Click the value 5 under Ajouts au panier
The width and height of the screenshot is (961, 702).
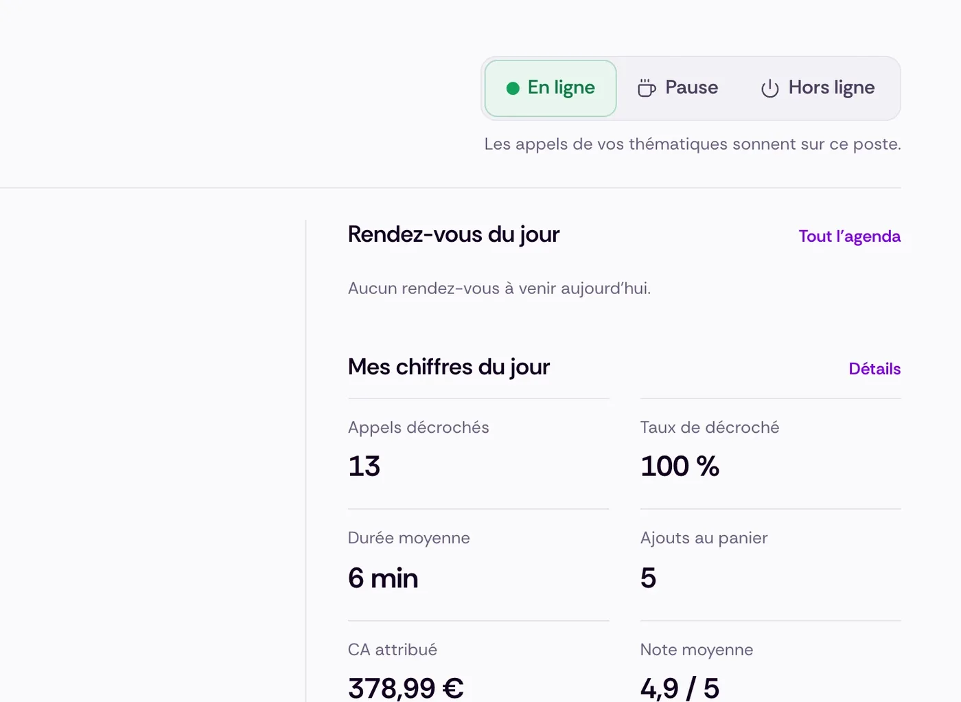coord(648,578)
